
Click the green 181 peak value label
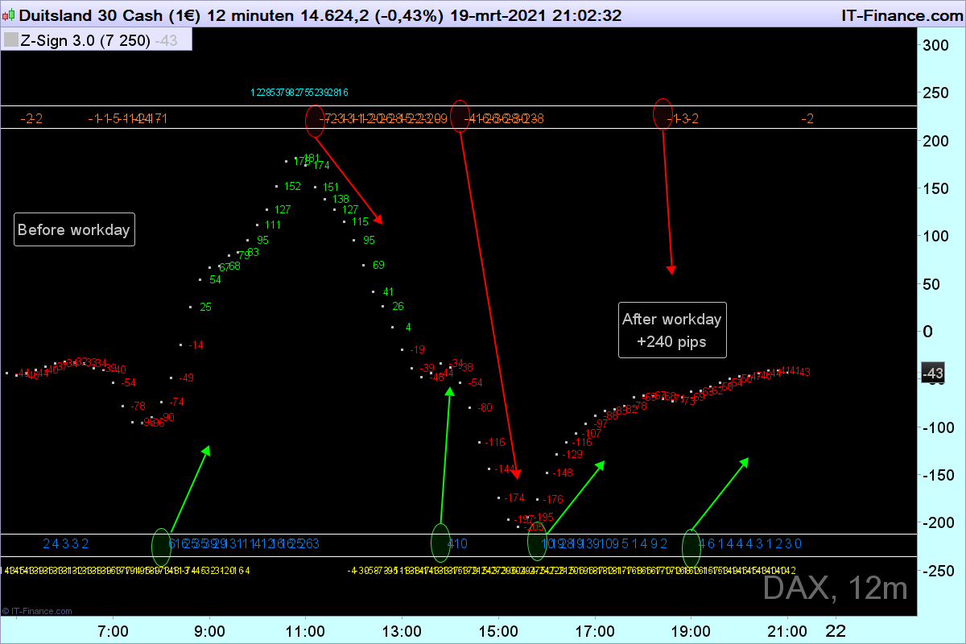[312, 158]
